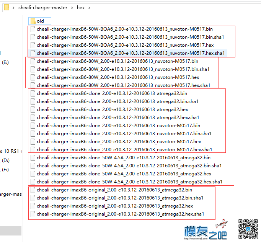This screenshot has height=242, width=261.
Task: Click the hex breadcrumb segment
Action: coord(81,8)
